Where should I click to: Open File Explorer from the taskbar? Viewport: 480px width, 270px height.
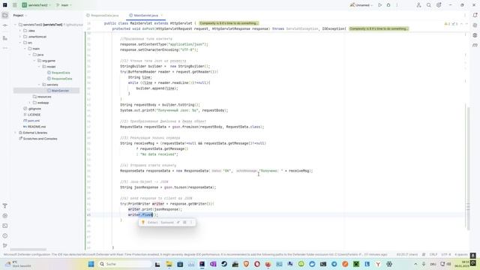tap(169, 264)
